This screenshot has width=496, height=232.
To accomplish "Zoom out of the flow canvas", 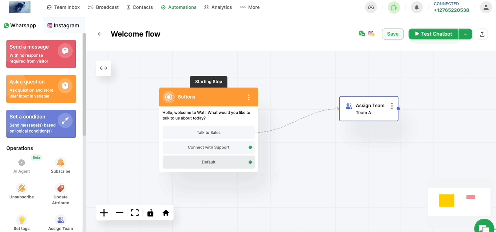I will pos(119,212).
